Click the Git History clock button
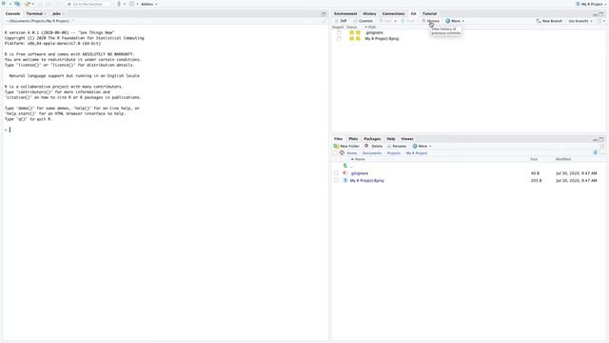 click(431, 21)
